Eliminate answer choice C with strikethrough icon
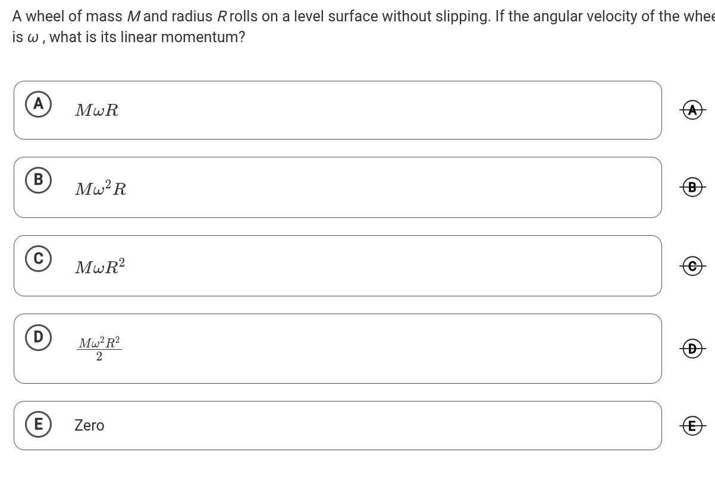Image resolution: width=715 pixels, height=487 pixels. [x=692, y=266]
